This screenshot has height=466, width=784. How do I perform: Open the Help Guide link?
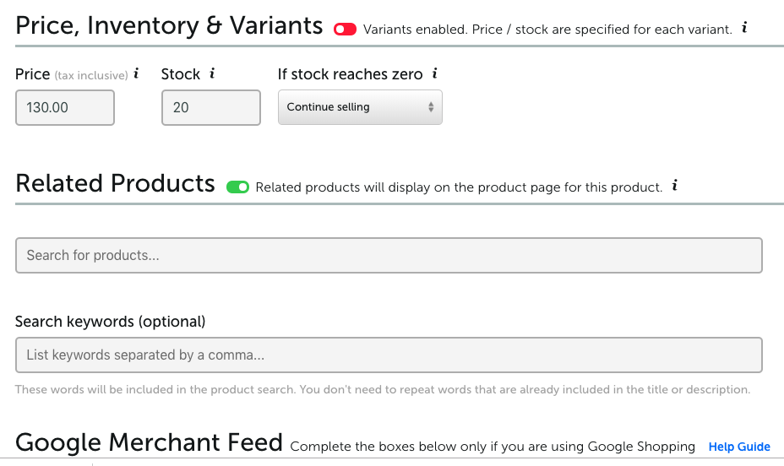click(739, 447)
